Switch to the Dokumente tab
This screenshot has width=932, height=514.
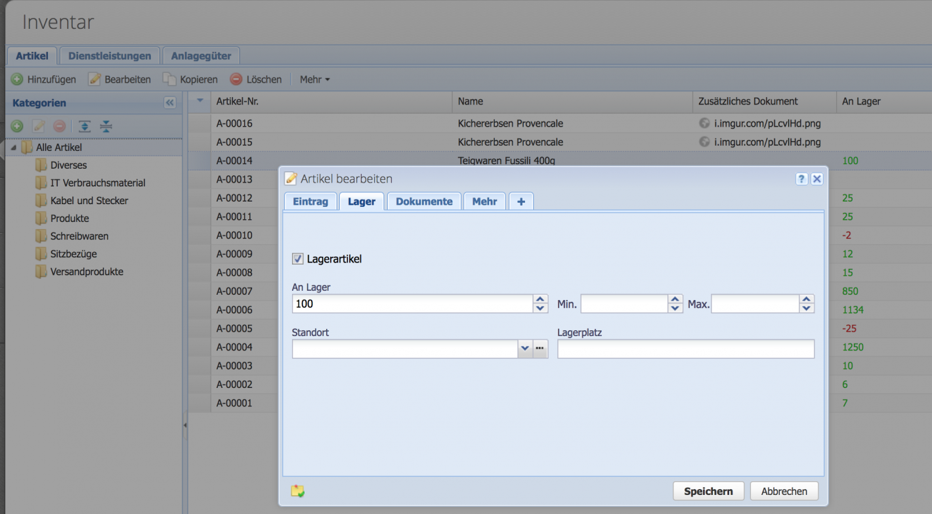point(423,201)
